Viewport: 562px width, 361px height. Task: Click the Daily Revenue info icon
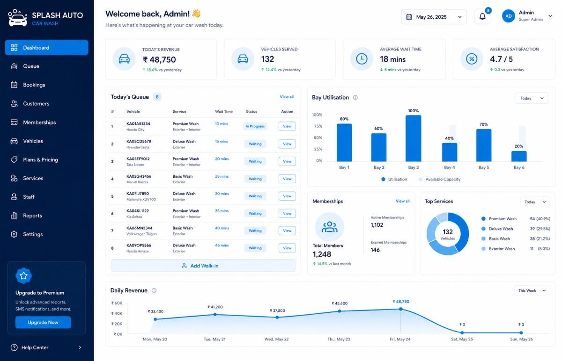[154, 290]
